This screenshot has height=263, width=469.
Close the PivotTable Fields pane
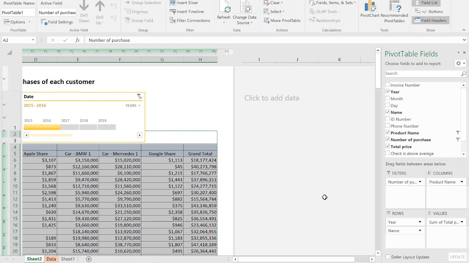464,53
